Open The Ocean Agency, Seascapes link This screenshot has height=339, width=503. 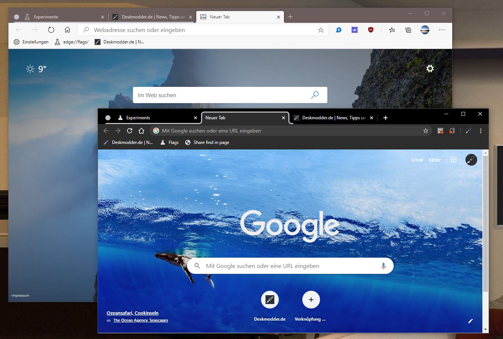click(141, 320)
